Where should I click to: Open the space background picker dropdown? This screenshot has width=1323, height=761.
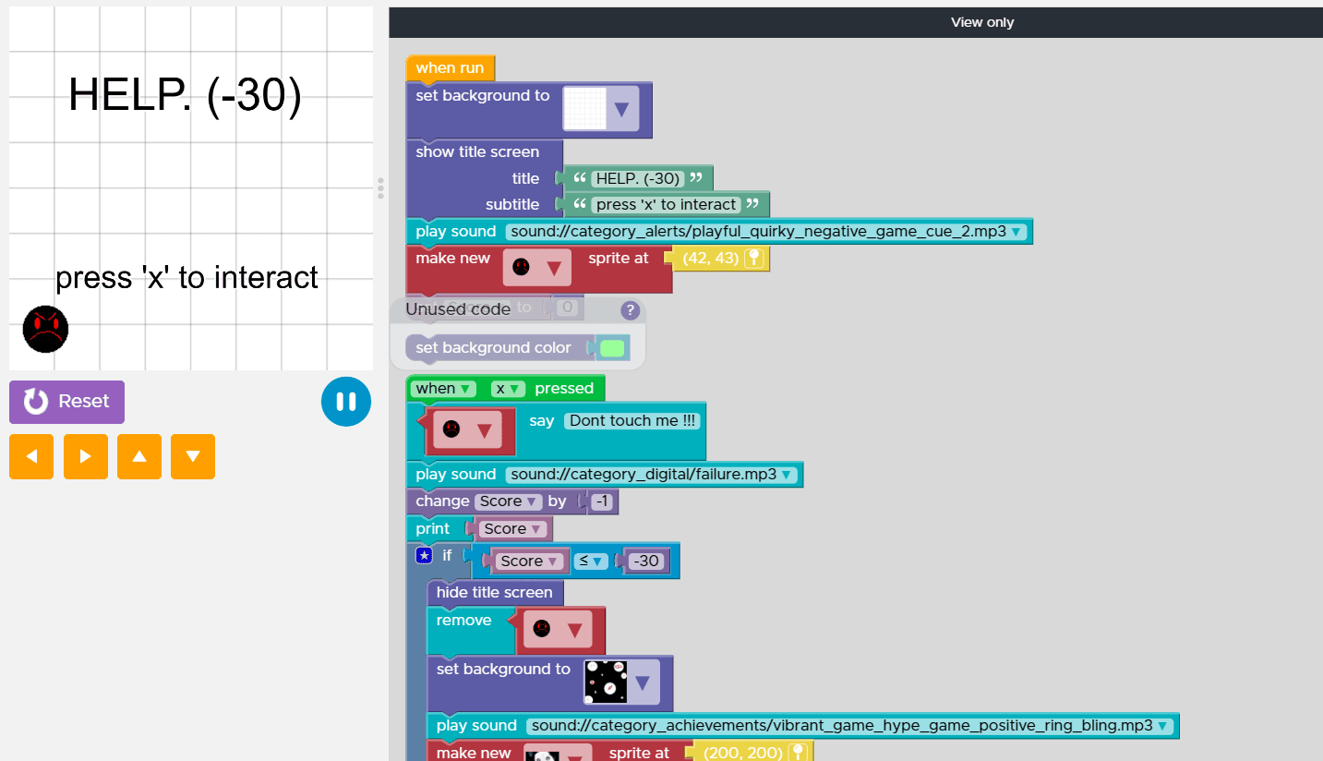coord(643,683)
